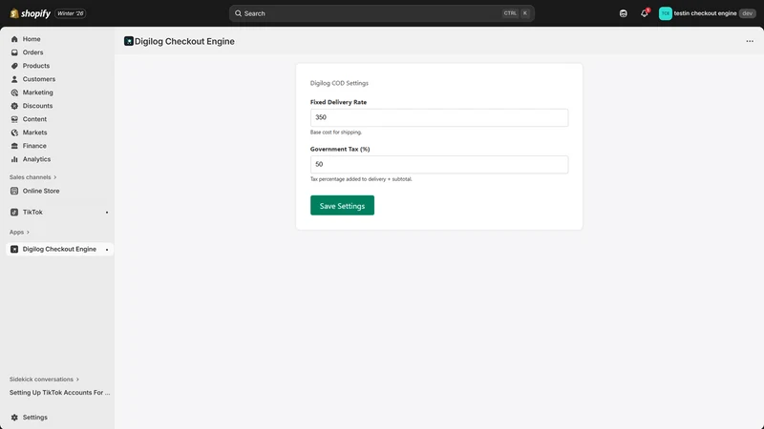Click the 'Tax percentage added to delivery' hint
The image size is (764, 429).
361,179
